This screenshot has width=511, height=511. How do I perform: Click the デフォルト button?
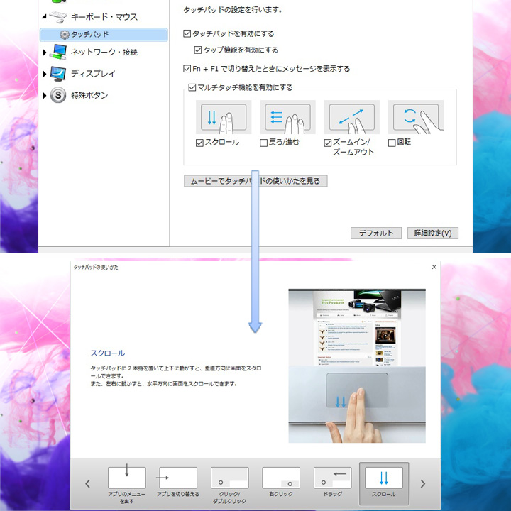point(376,233)
